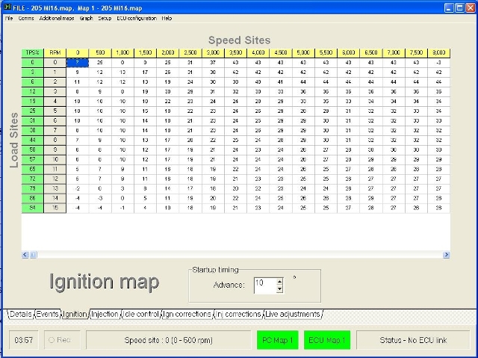Open the Comms menu

(26, 17)
